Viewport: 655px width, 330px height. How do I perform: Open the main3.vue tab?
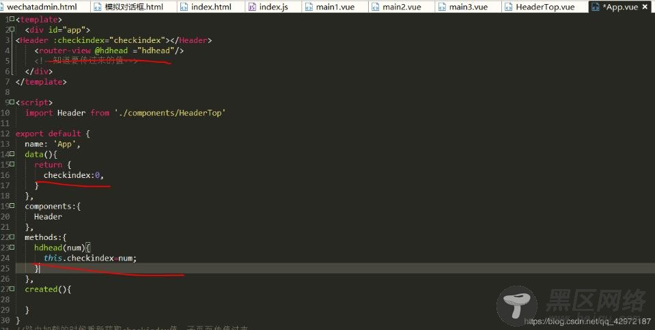(x=469, y=7)
